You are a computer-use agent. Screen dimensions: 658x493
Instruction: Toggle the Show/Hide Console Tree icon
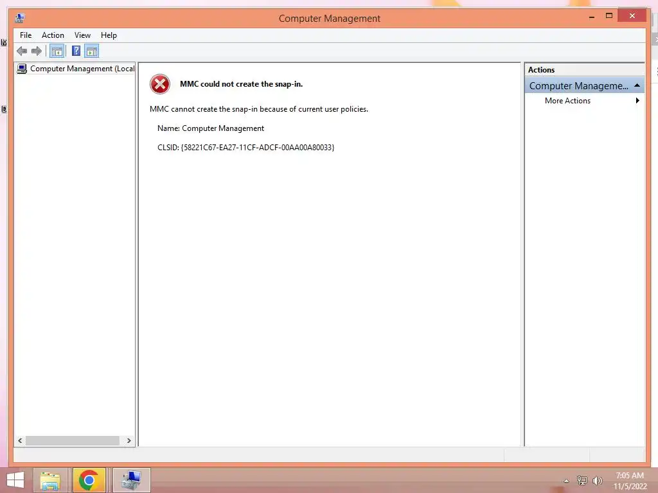coord(57,51)
